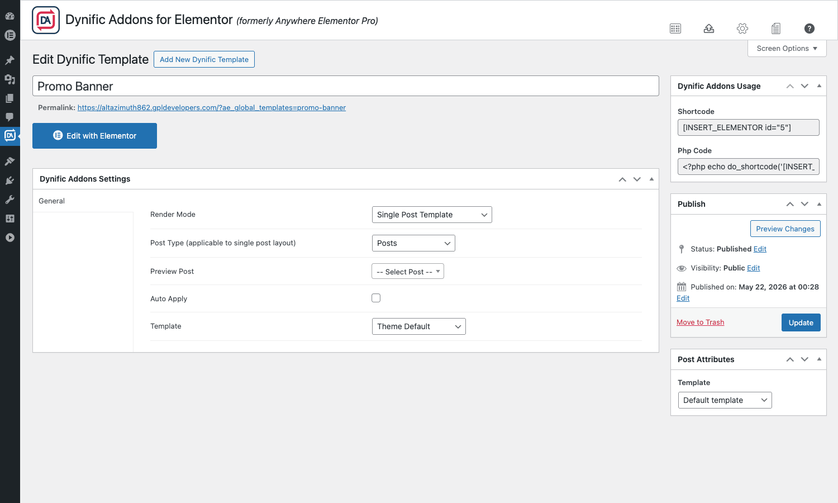838x503 pixels.
Task: Open the Dynific Addons sidebar icon
Action: (9, 136)
